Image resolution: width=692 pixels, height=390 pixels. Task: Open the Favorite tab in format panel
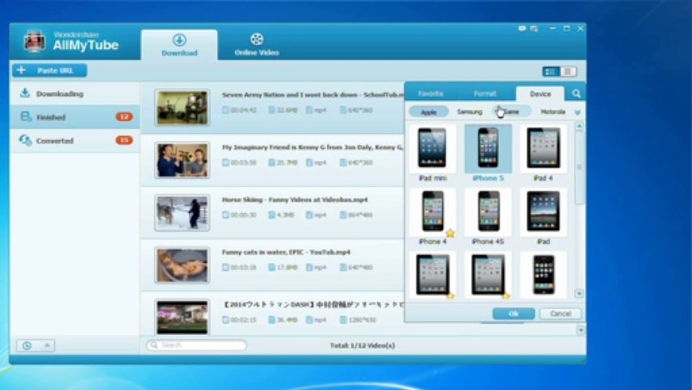431,94
